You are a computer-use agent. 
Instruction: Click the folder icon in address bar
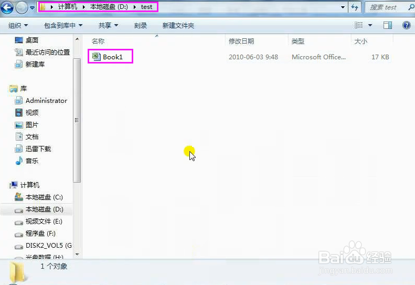click(x=43, y=7)
